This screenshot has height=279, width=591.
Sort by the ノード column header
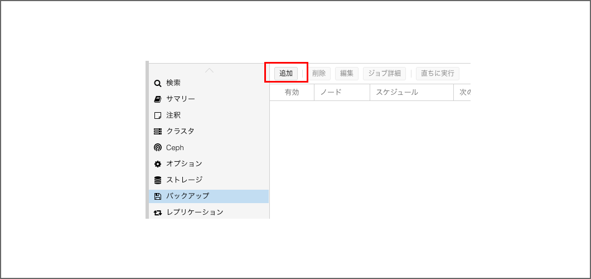coord(342,93)
